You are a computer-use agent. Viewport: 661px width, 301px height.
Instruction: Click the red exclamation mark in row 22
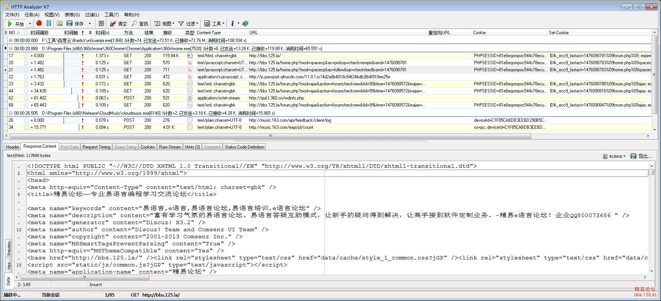[x=83, y=77]
